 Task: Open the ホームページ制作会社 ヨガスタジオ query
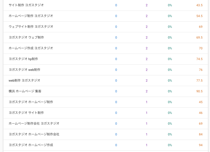pyautogui.click(x=34, y=124)
